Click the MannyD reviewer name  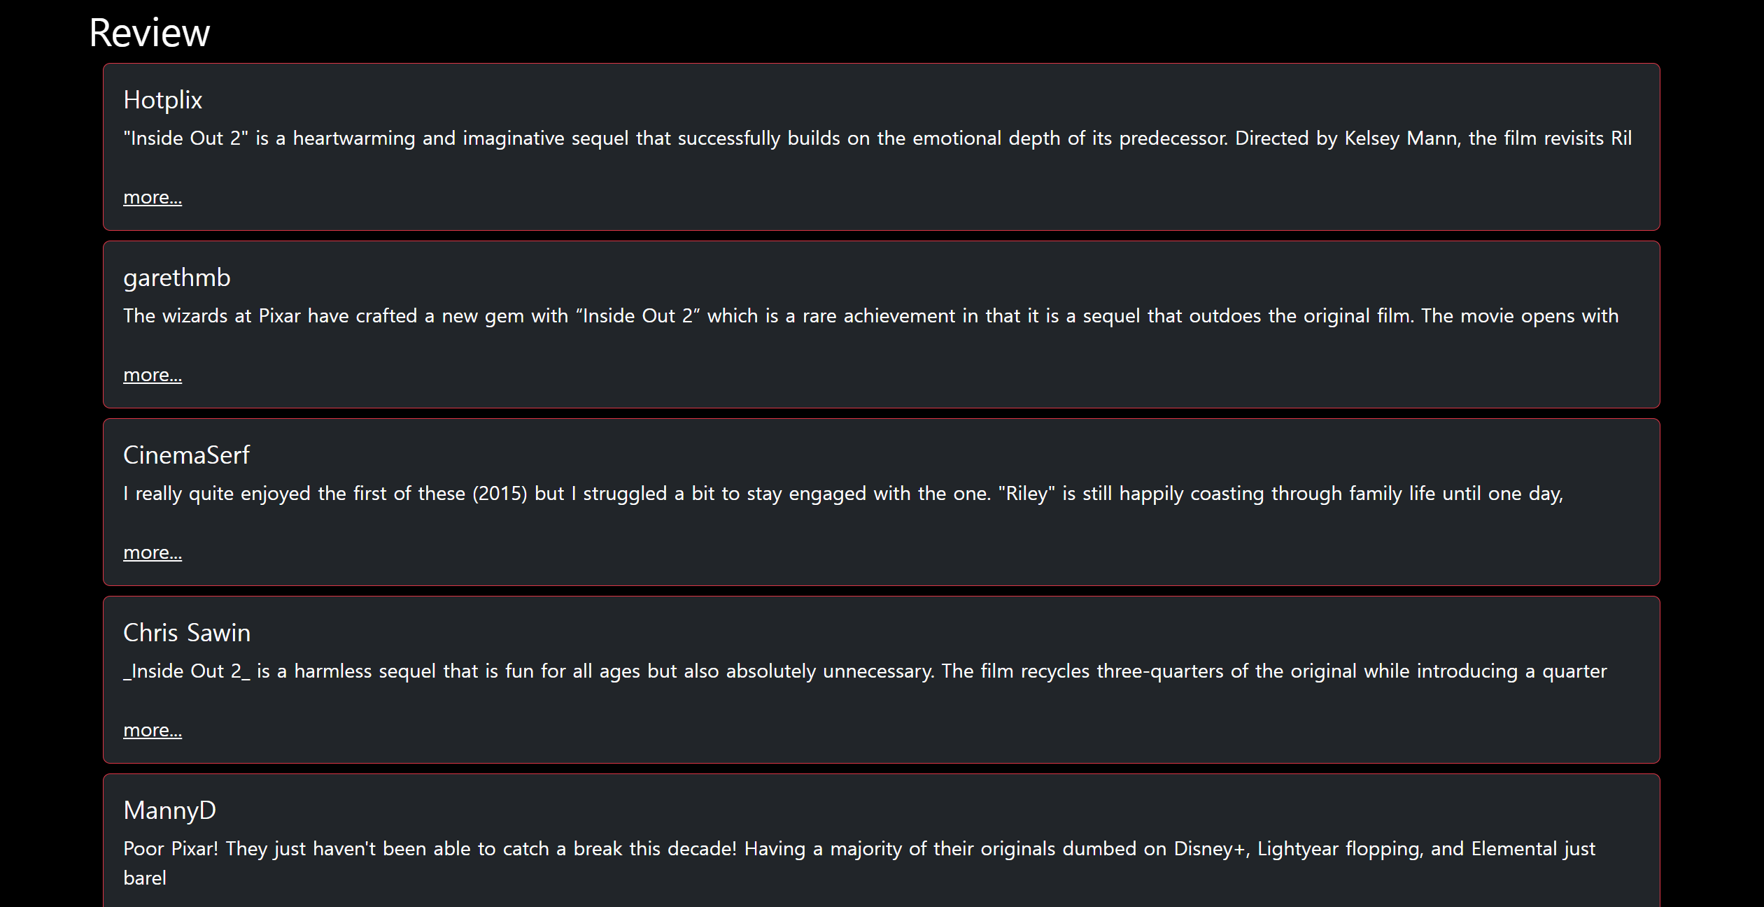pos(169,810)
